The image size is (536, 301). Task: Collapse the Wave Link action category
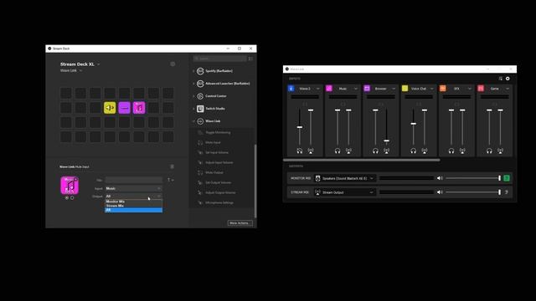coord(193,121)
